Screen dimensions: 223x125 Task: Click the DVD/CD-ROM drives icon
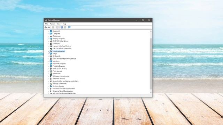(x=51, y=41)
